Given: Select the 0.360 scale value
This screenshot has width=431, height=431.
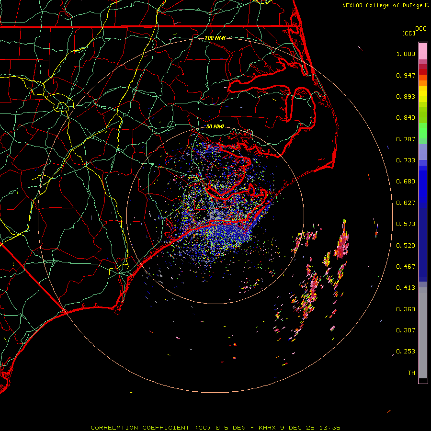Looking at the screenshot, I should tap(406, 309).
